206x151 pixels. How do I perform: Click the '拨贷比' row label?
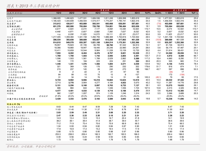tap(10, 140)
